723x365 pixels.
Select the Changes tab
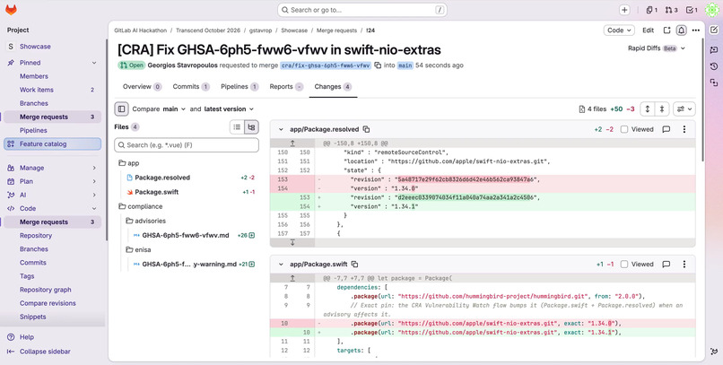pos(333,87)
